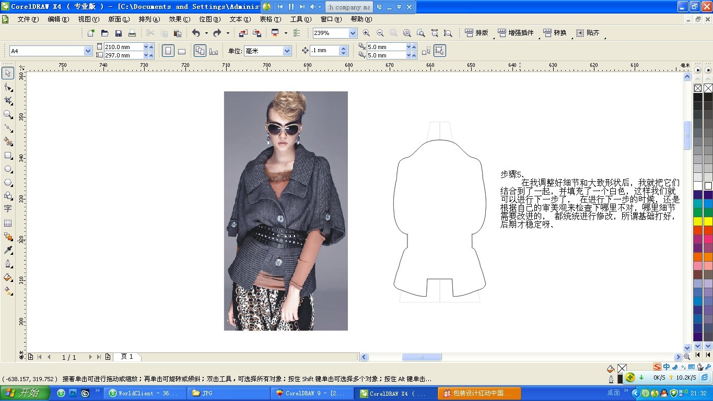The image size is (713, 401).
Task: Select the Freehand curve tool
Action: (x=8, y=127)
